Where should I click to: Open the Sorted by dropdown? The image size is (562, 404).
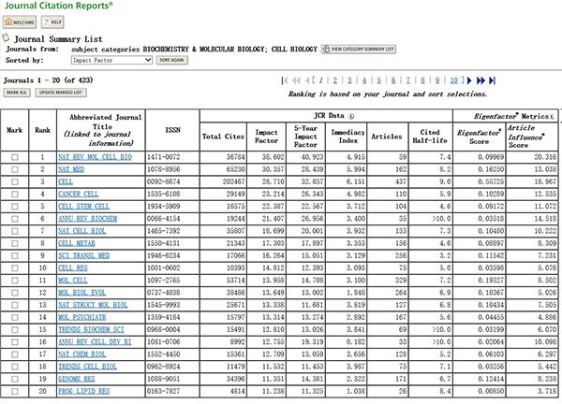(x=111, y=60)
